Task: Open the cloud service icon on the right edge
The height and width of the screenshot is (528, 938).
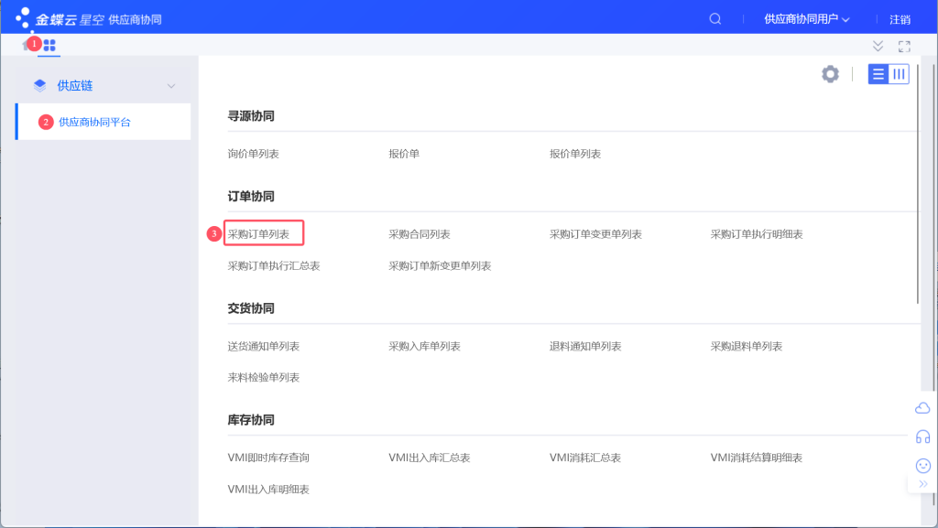Action: click(922, 408)
